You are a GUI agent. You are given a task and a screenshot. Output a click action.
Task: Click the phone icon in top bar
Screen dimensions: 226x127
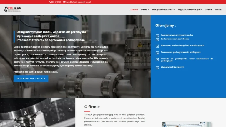click(50, 2)
